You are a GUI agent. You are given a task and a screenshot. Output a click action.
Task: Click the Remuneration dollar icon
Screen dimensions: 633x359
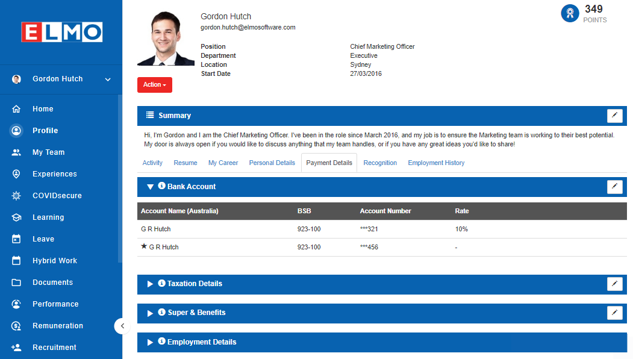click(x=16, y=326)
